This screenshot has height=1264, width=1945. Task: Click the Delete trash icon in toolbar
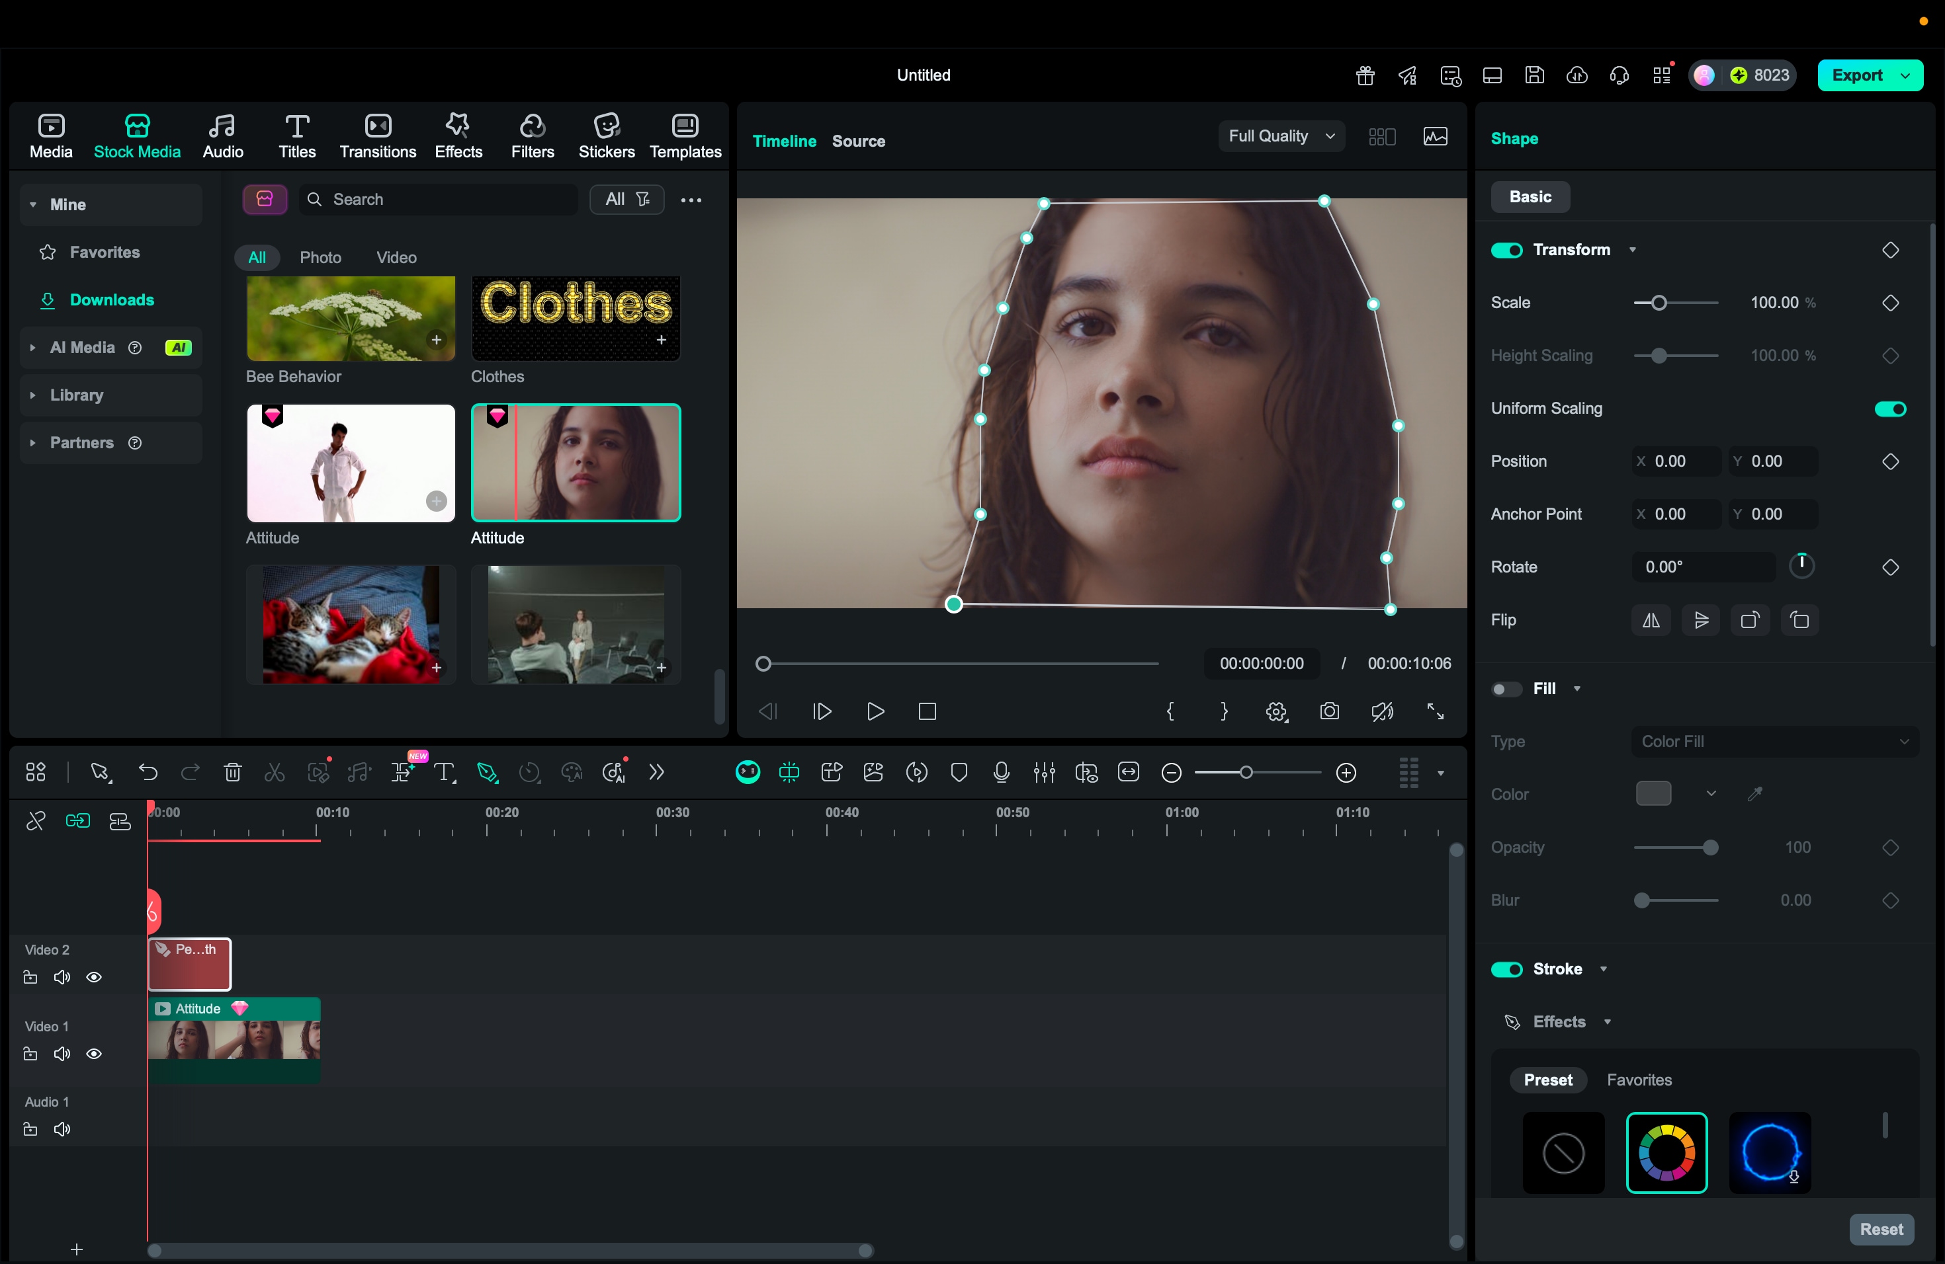232,772
